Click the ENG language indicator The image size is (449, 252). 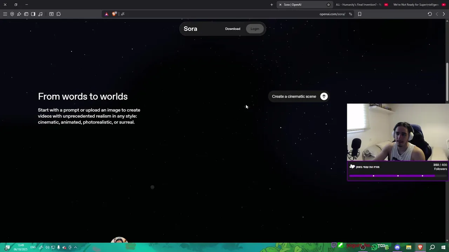[33, 247]
